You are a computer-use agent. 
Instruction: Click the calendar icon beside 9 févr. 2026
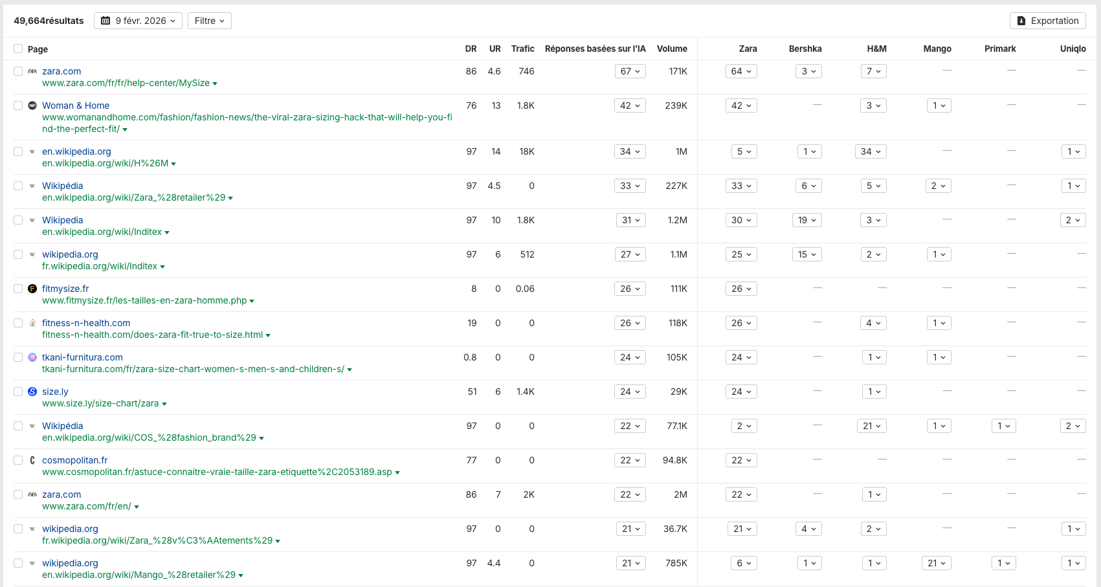pyautogui.click(x=106, y=21)
